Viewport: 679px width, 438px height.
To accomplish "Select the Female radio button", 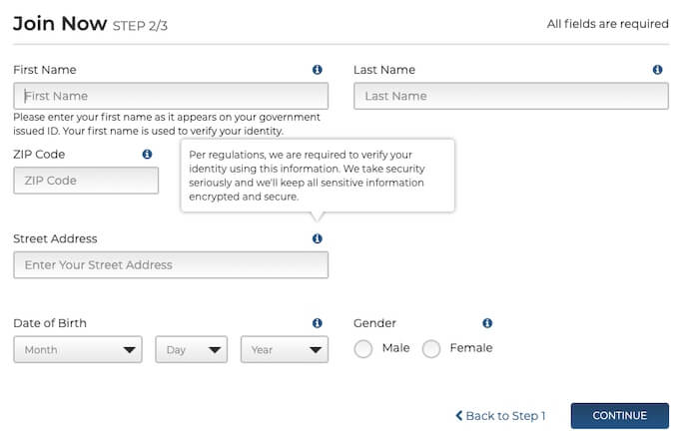I will (x=431, y=349).
